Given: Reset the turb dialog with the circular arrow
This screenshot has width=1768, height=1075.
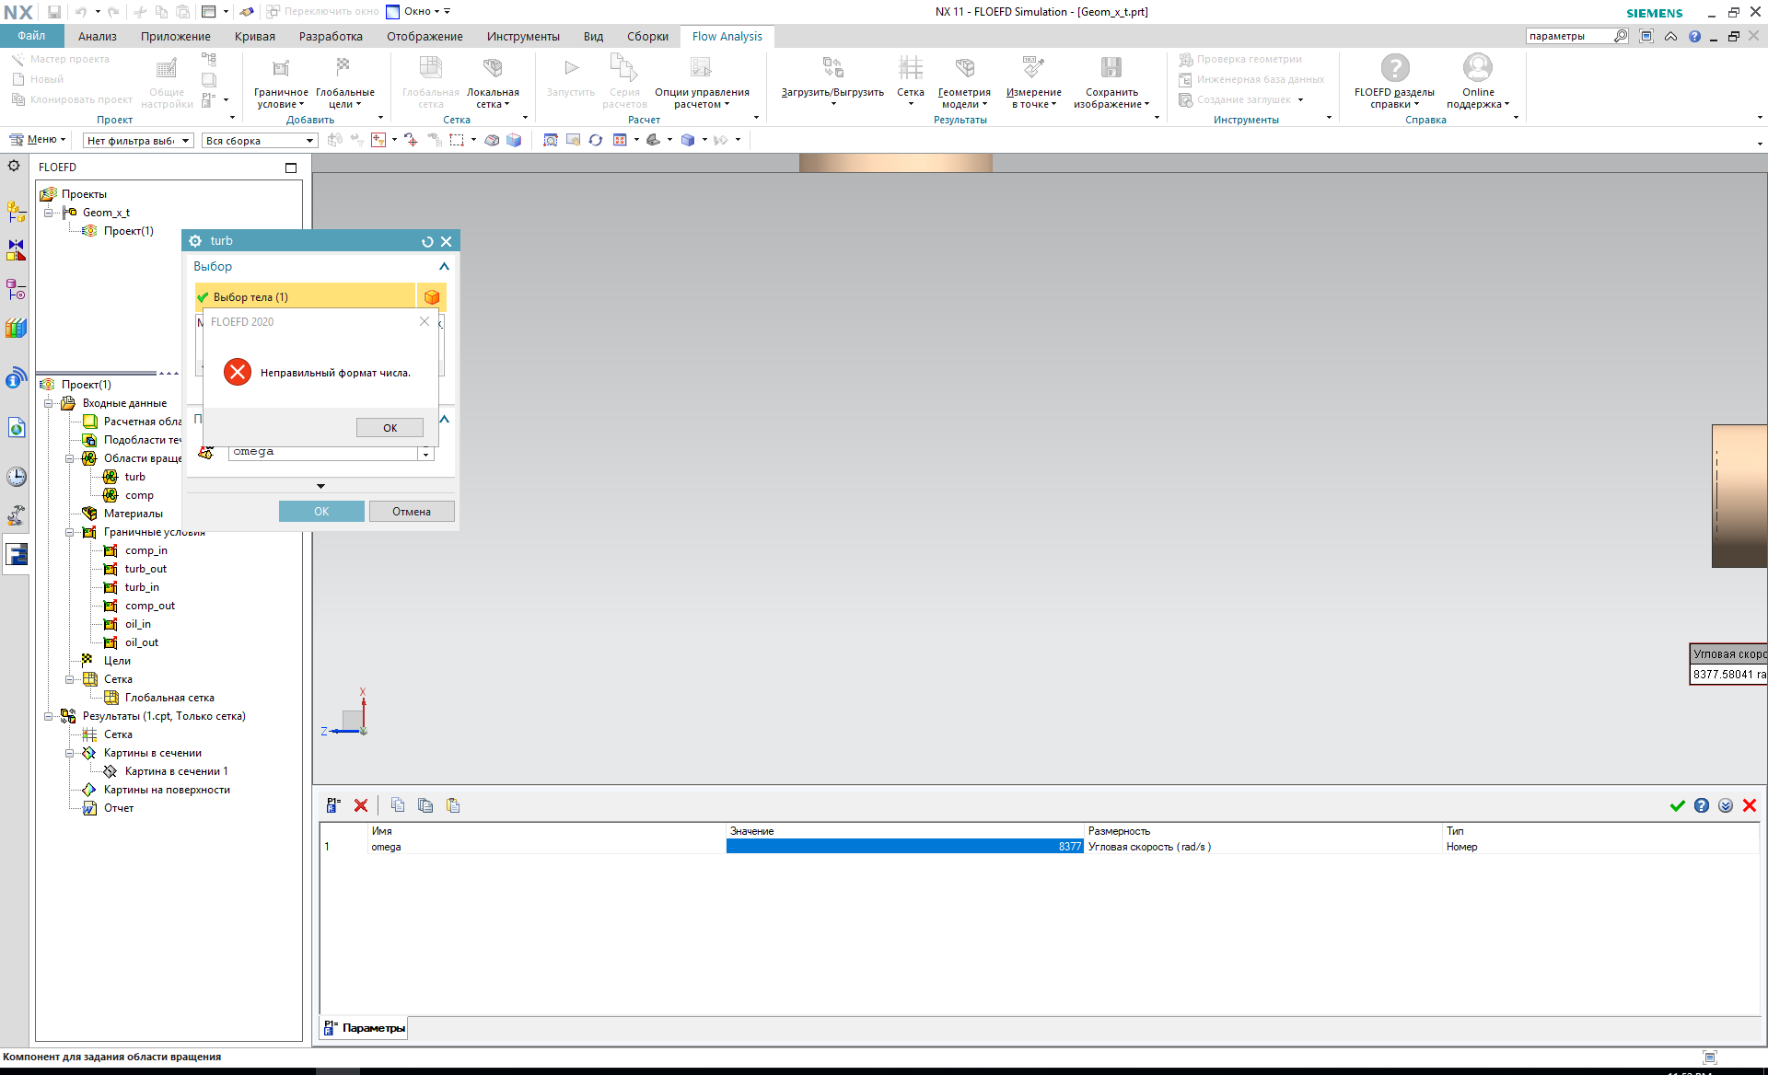Looking at the screenshot, I should [427, 241].
